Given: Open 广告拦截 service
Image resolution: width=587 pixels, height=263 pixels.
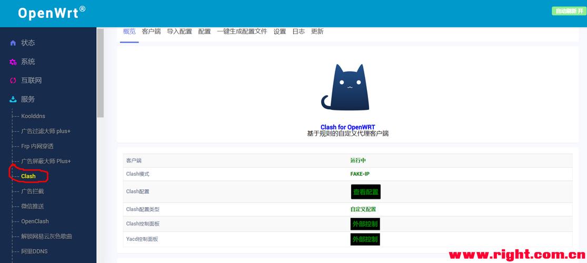Looking at the screenshot, I should (32, 191).
